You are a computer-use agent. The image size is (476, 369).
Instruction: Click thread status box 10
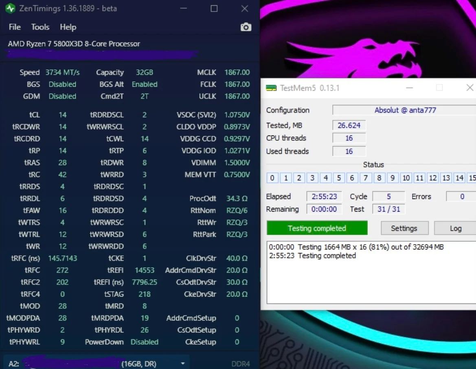tap(406, 178)
